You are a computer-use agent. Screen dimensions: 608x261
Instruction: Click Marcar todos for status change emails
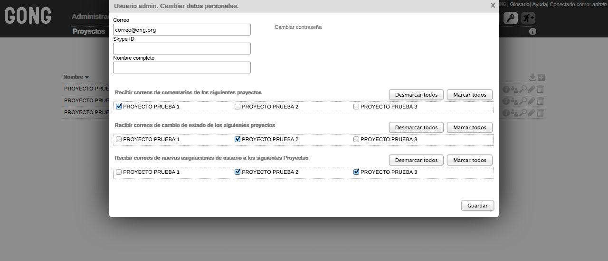[x=470, y=127]
